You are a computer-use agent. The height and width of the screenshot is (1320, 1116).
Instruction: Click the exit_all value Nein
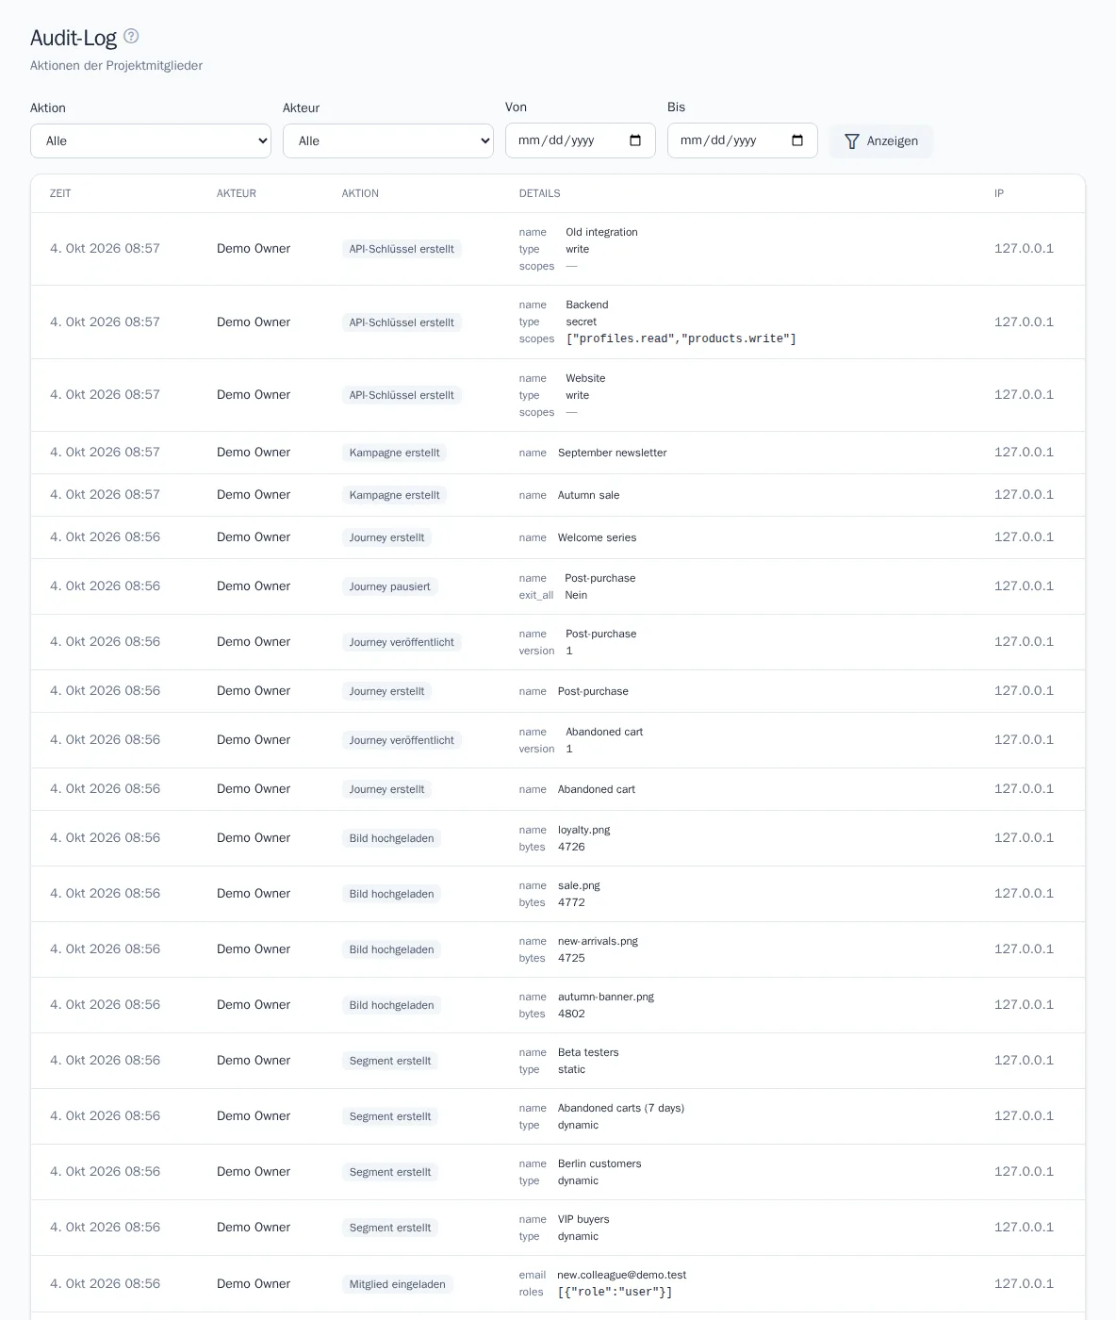coord(576,595)
